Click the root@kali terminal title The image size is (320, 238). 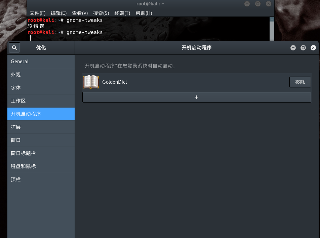(150, 4)
